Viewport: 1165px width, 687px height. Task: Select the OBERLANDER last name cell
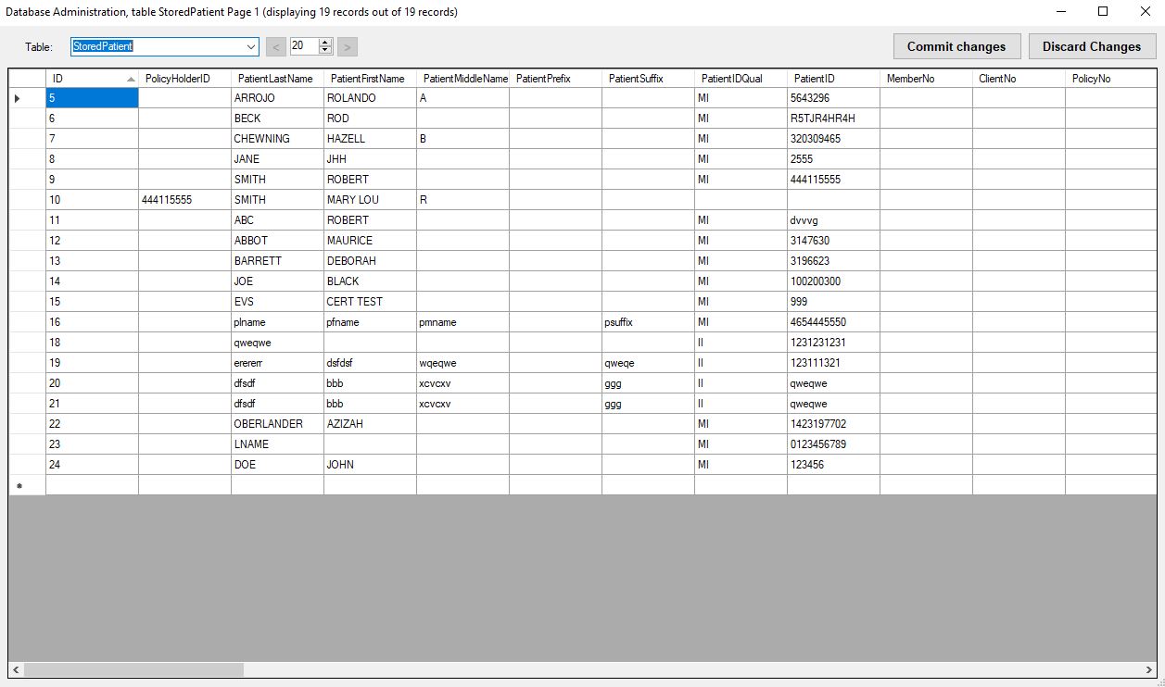click(x=277, y=424)
